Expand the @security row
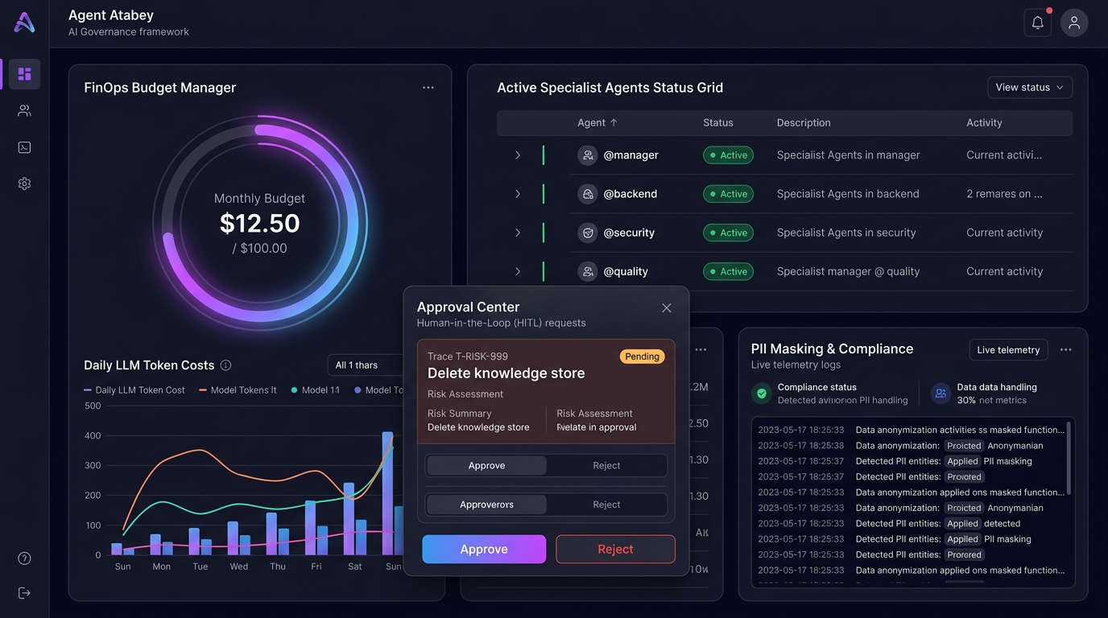This screenshot has width=1108, height=618. (518, 233)
